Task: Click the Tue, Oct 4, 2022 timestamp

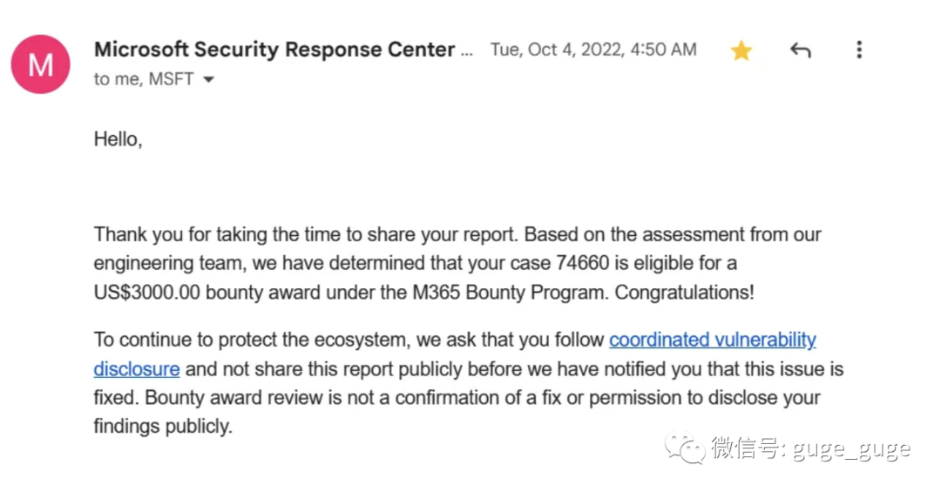Action: tap(593, 49)
